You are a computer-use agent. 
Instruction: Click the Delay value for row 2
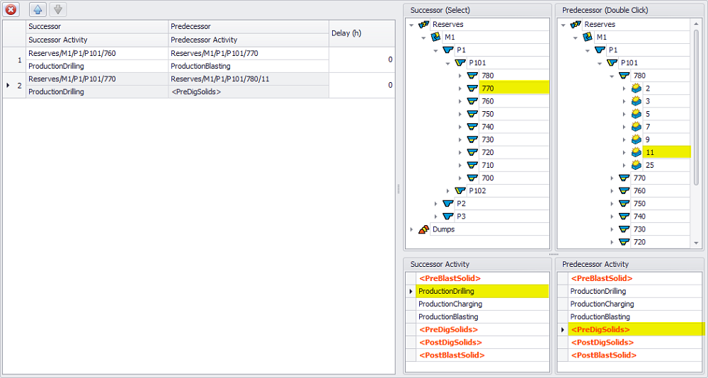click(x=361, y=85)
